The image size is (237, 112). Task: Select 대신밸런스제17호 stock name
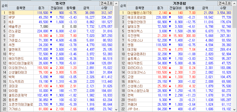pyautogui.click(x=140, y=13)
